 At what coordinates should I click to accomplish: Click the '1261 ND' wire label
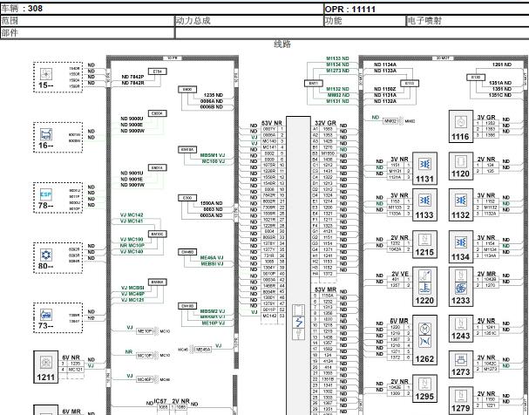[x=502, y=65]
